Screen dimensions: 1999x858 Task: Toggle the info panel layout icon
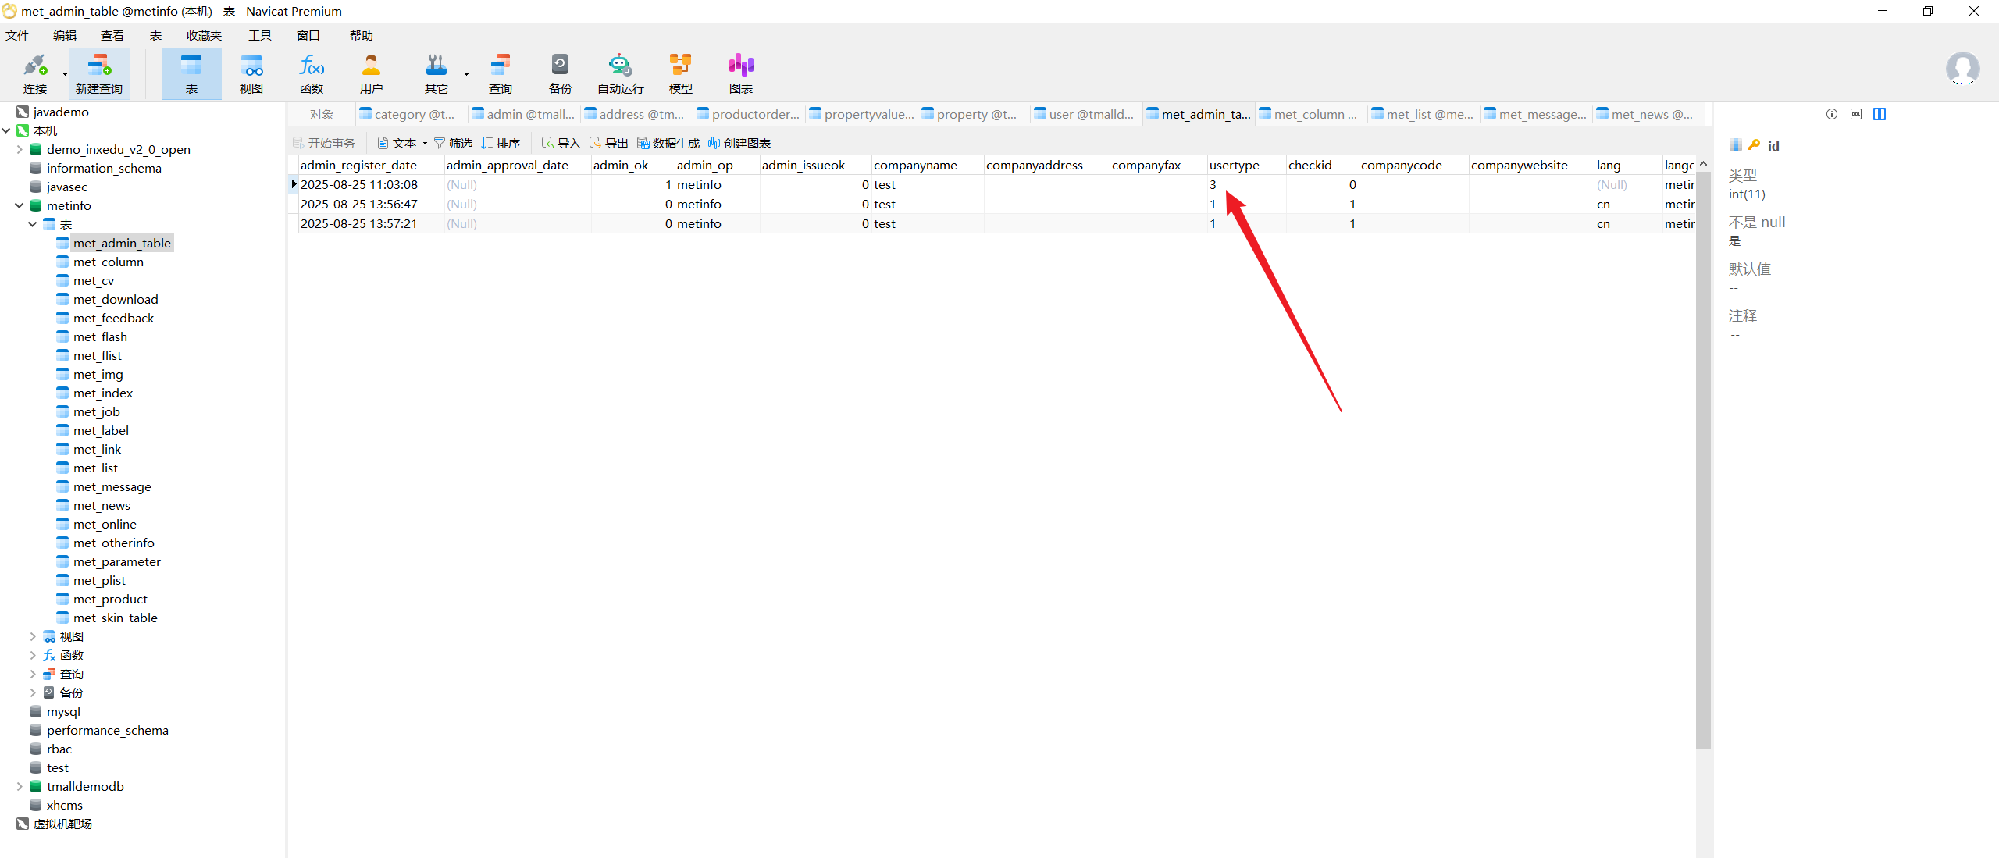(x=1880, y=114)
